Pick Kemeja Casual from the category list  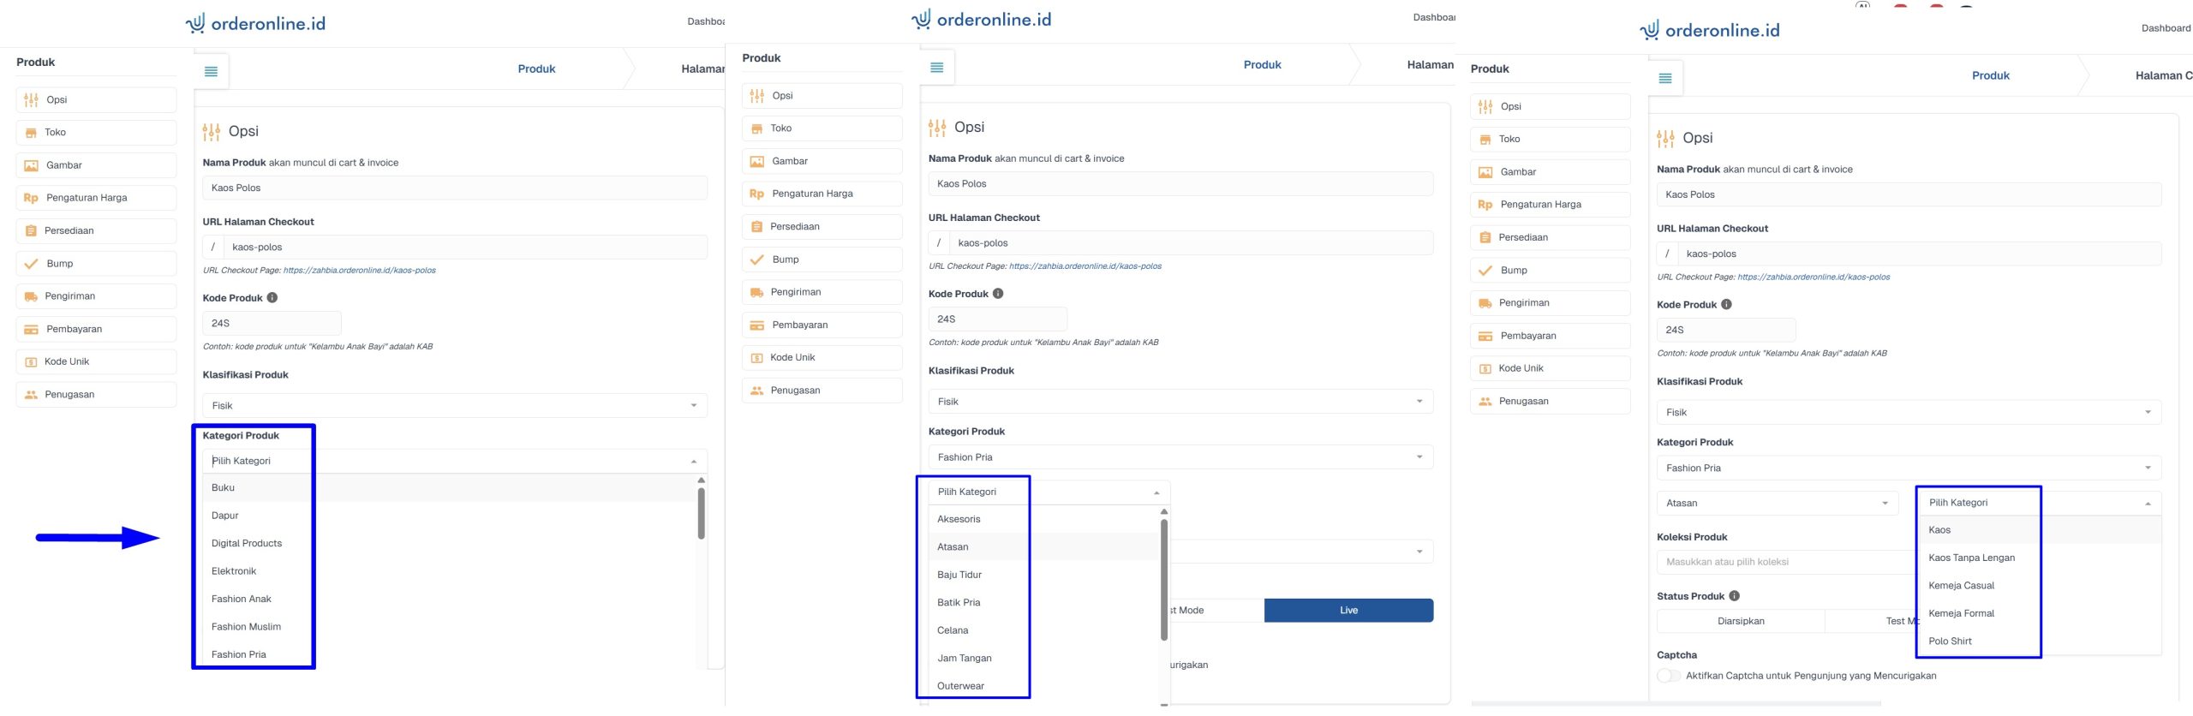click(1961, 586)
